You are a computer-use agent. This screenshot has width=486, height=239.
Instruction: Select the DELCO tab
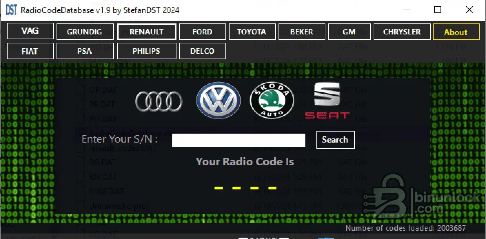tap(203, 51)
